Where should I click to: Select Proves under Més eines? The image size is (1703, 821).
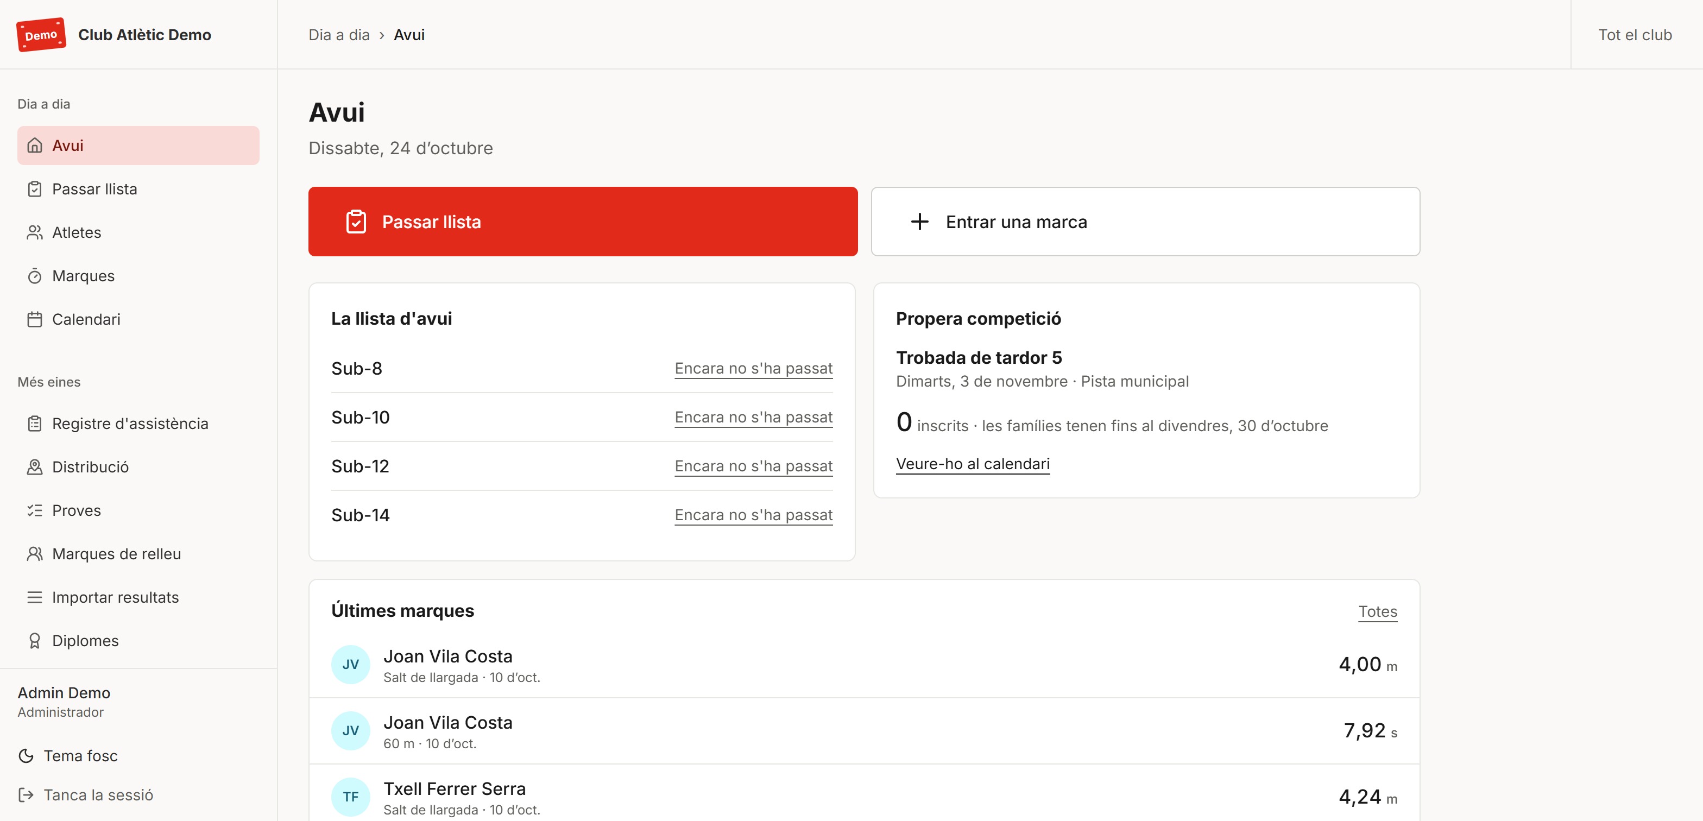138,510
